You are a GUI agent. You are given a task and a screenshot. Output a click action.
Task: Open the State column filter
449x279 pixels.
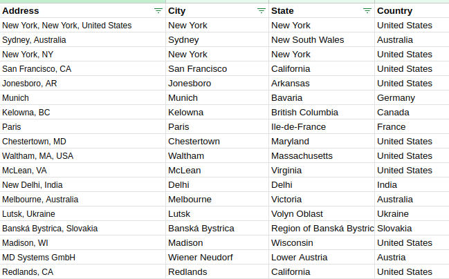[367, 11]
